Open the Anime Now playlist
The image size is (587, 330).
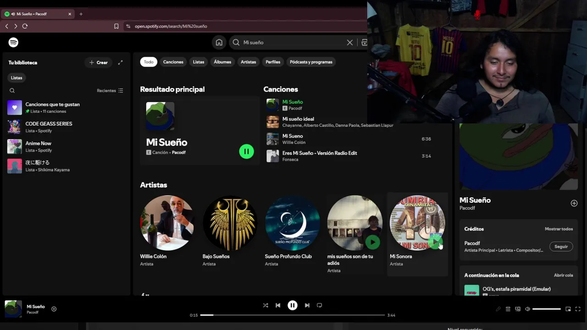pyautogui.click(x=66, y=147)
